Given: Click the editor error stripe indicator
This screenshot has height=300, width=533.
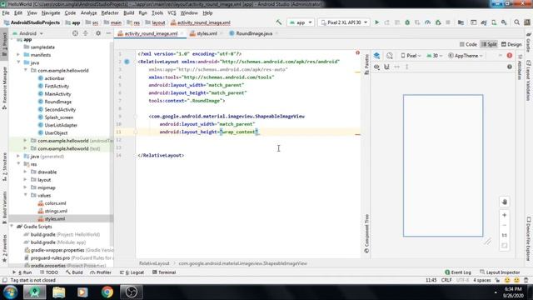Looking at the screenshot, I should [357, 52].
